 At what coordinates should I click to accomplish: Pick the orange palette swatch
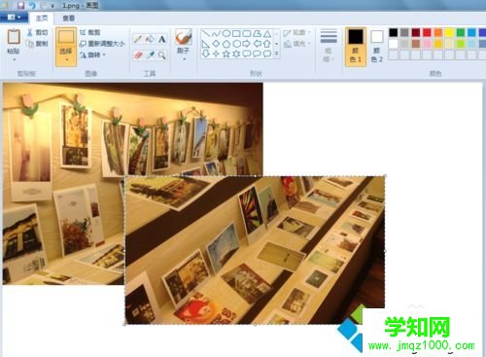[438, 32]
